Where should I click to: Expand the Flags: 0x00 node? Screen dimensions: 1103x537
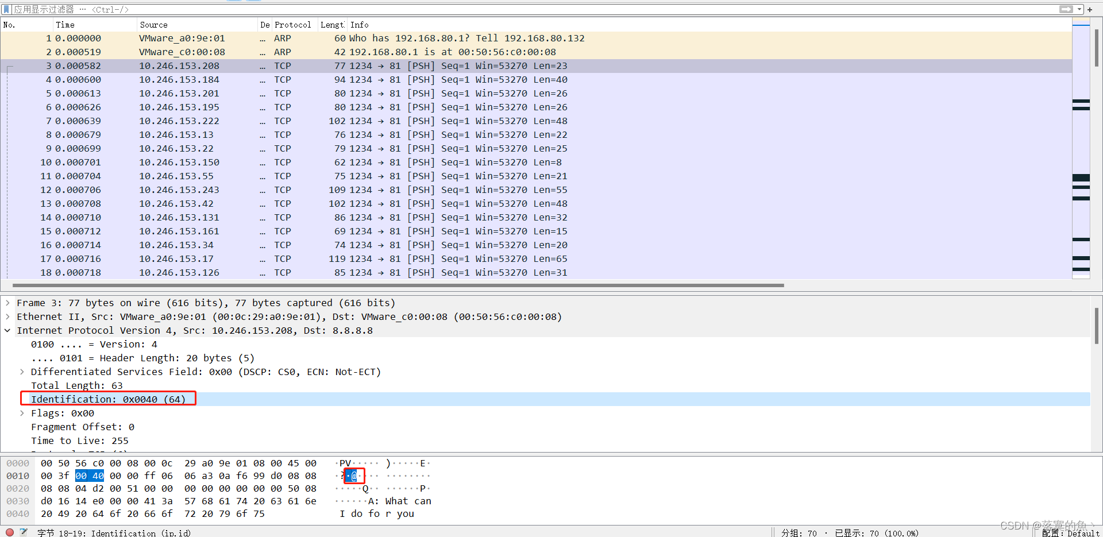pyautogui.click(x=22, y=413)
